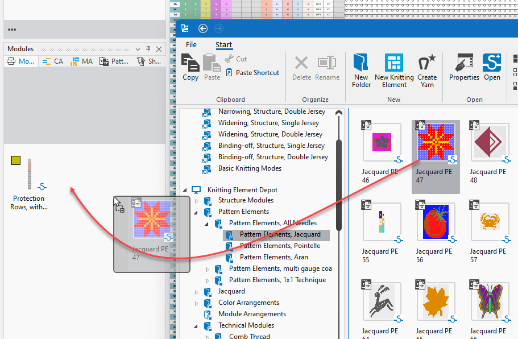Open the Properties tool
The image size is (518, 339).
click(464, 67)
